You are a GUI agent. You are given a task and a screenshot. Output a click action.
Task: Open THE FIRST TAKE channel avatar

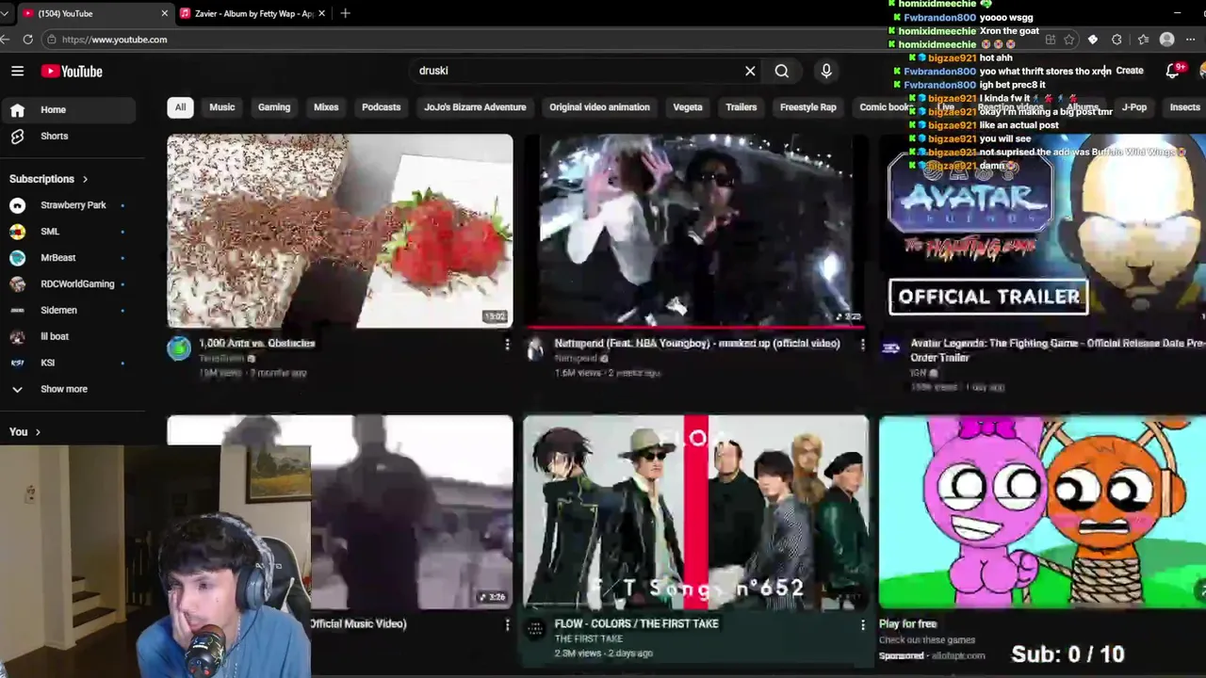point(535,629)
